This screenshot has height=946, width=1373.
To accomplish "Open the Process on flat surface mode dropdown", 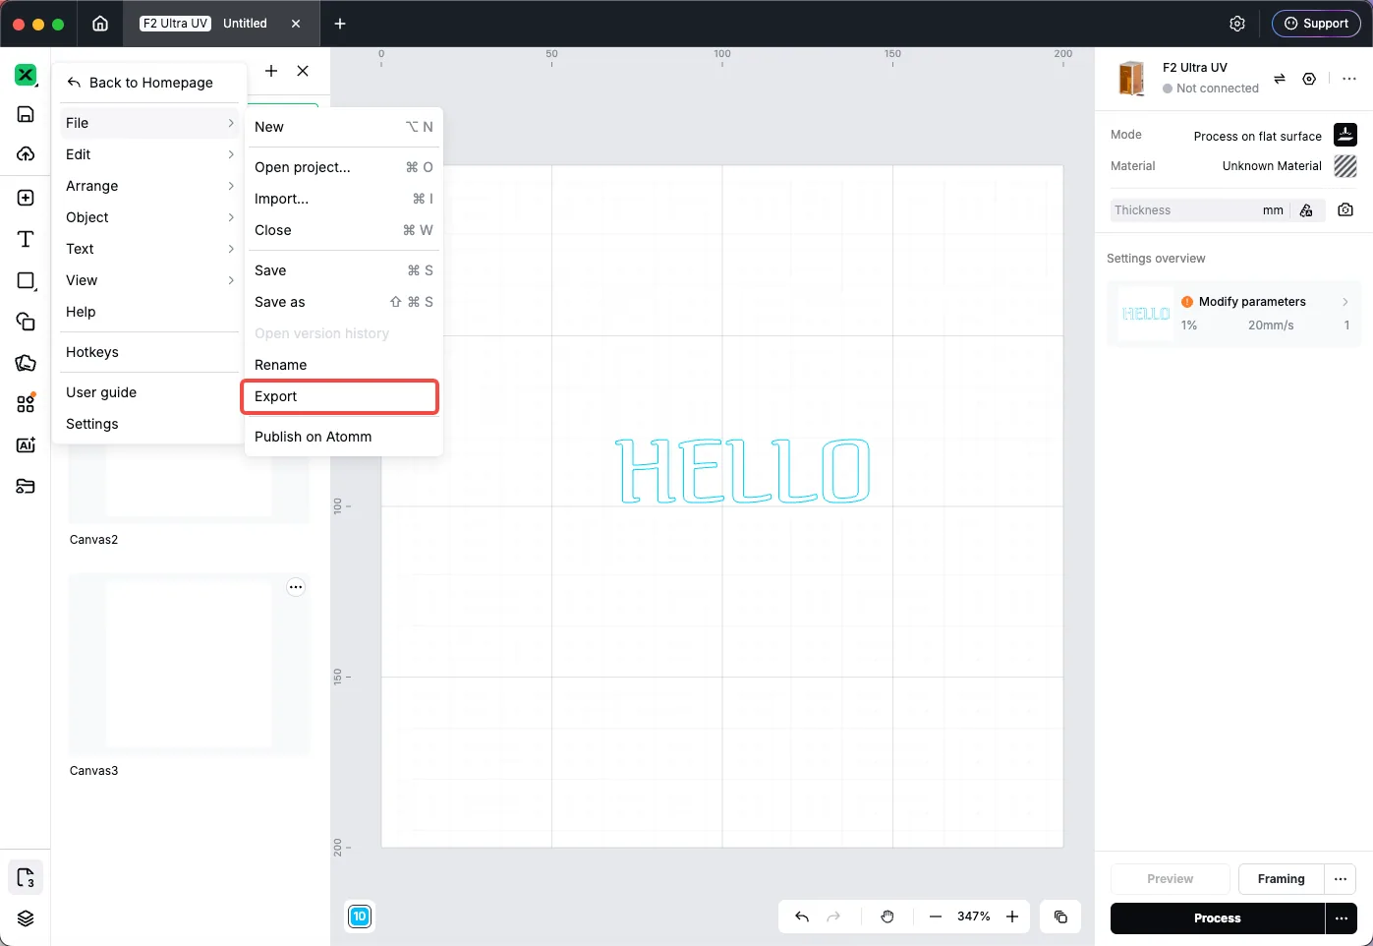I will pyautogui.click(x=1274, y=136).
